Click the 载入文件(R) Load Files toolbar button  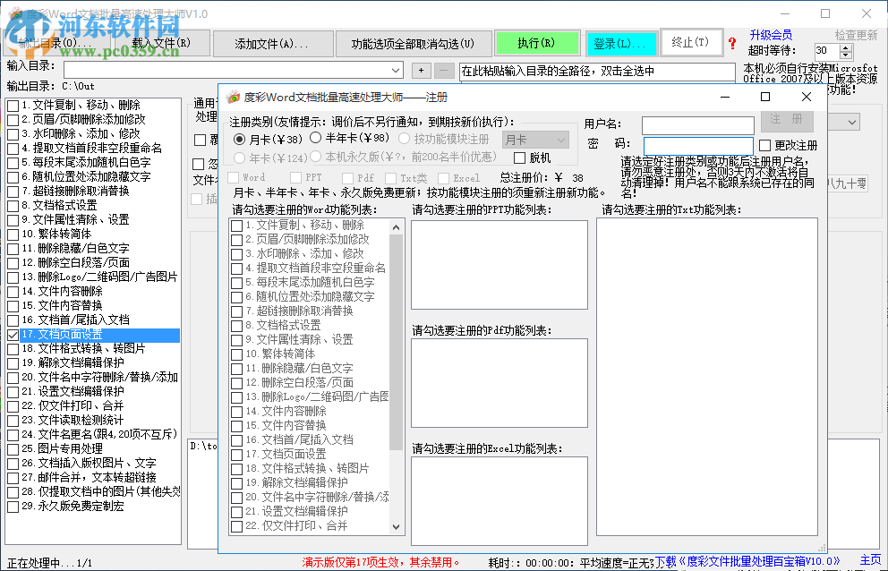(161, 42)
